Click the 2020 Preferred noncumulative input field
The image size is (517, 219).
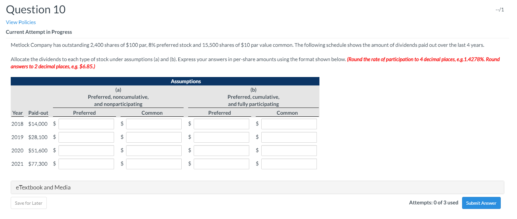coord(86,150)
